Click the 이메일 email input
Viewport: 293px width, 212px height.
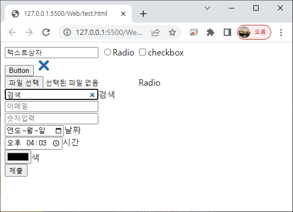(x=52, y=106)
